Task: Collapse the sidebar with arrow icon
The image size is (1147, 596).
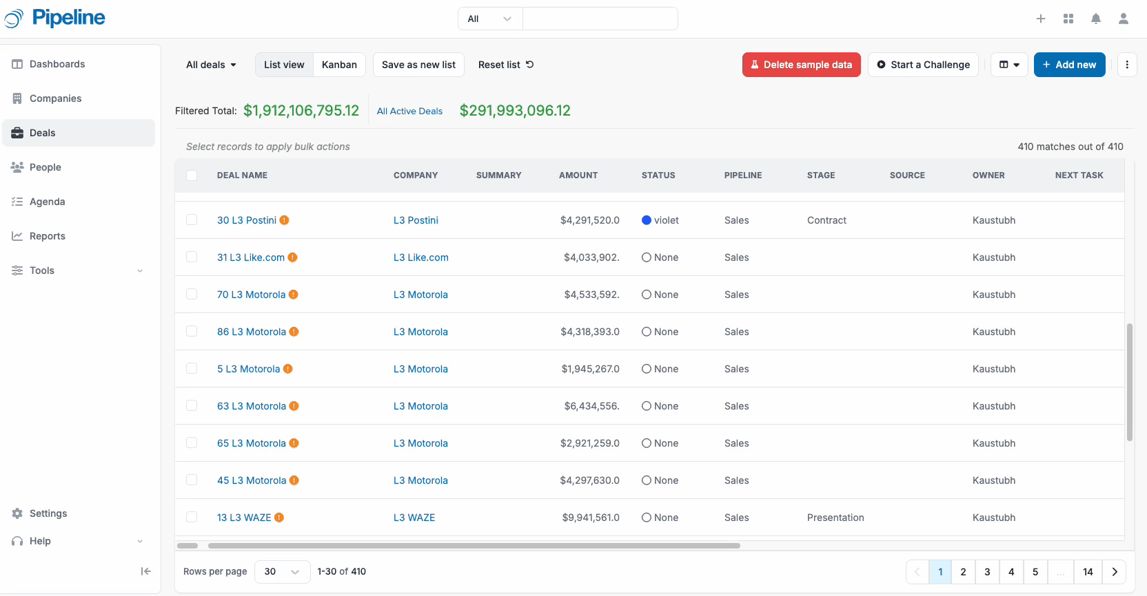Action: (x=145, y=571)
